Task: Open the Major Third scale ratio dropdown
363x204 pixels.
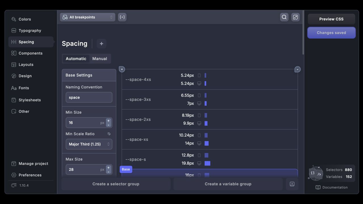Action: tap(89, 144)
